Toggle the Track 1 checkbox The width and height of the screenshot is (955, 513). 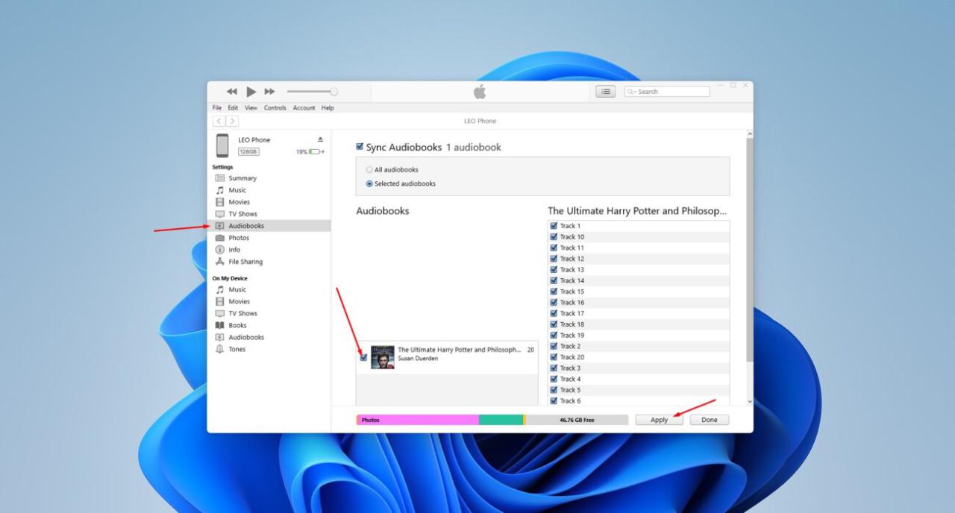tap(554, 226)
